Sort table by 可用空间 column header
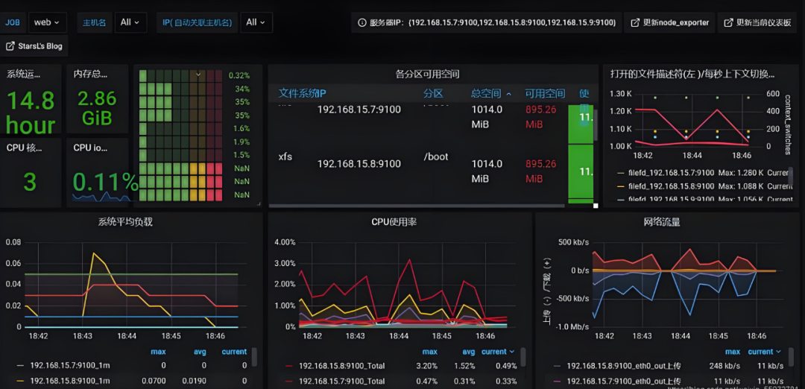The image size is (805, 389). [545, 94]
